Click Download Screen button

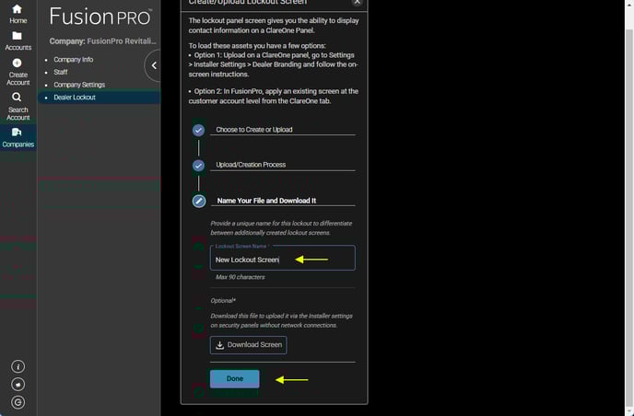click(x=248, y=345)
